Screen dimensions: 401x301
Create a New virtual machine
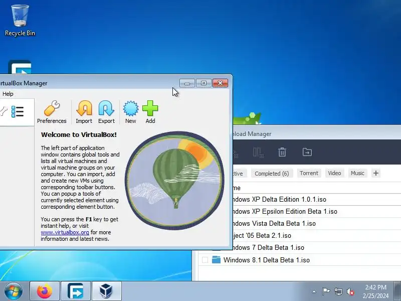(131, 112)
